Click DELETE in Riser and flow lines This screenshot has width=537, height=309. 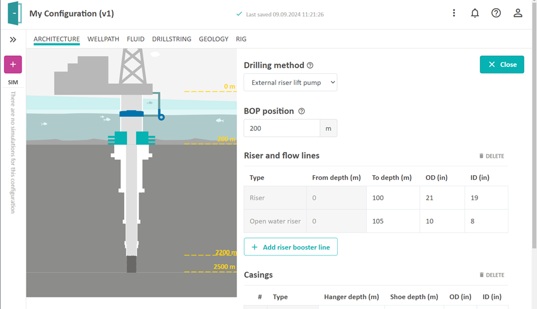pos(492,156)
